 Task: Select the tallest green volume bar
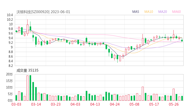click(30, 88)
